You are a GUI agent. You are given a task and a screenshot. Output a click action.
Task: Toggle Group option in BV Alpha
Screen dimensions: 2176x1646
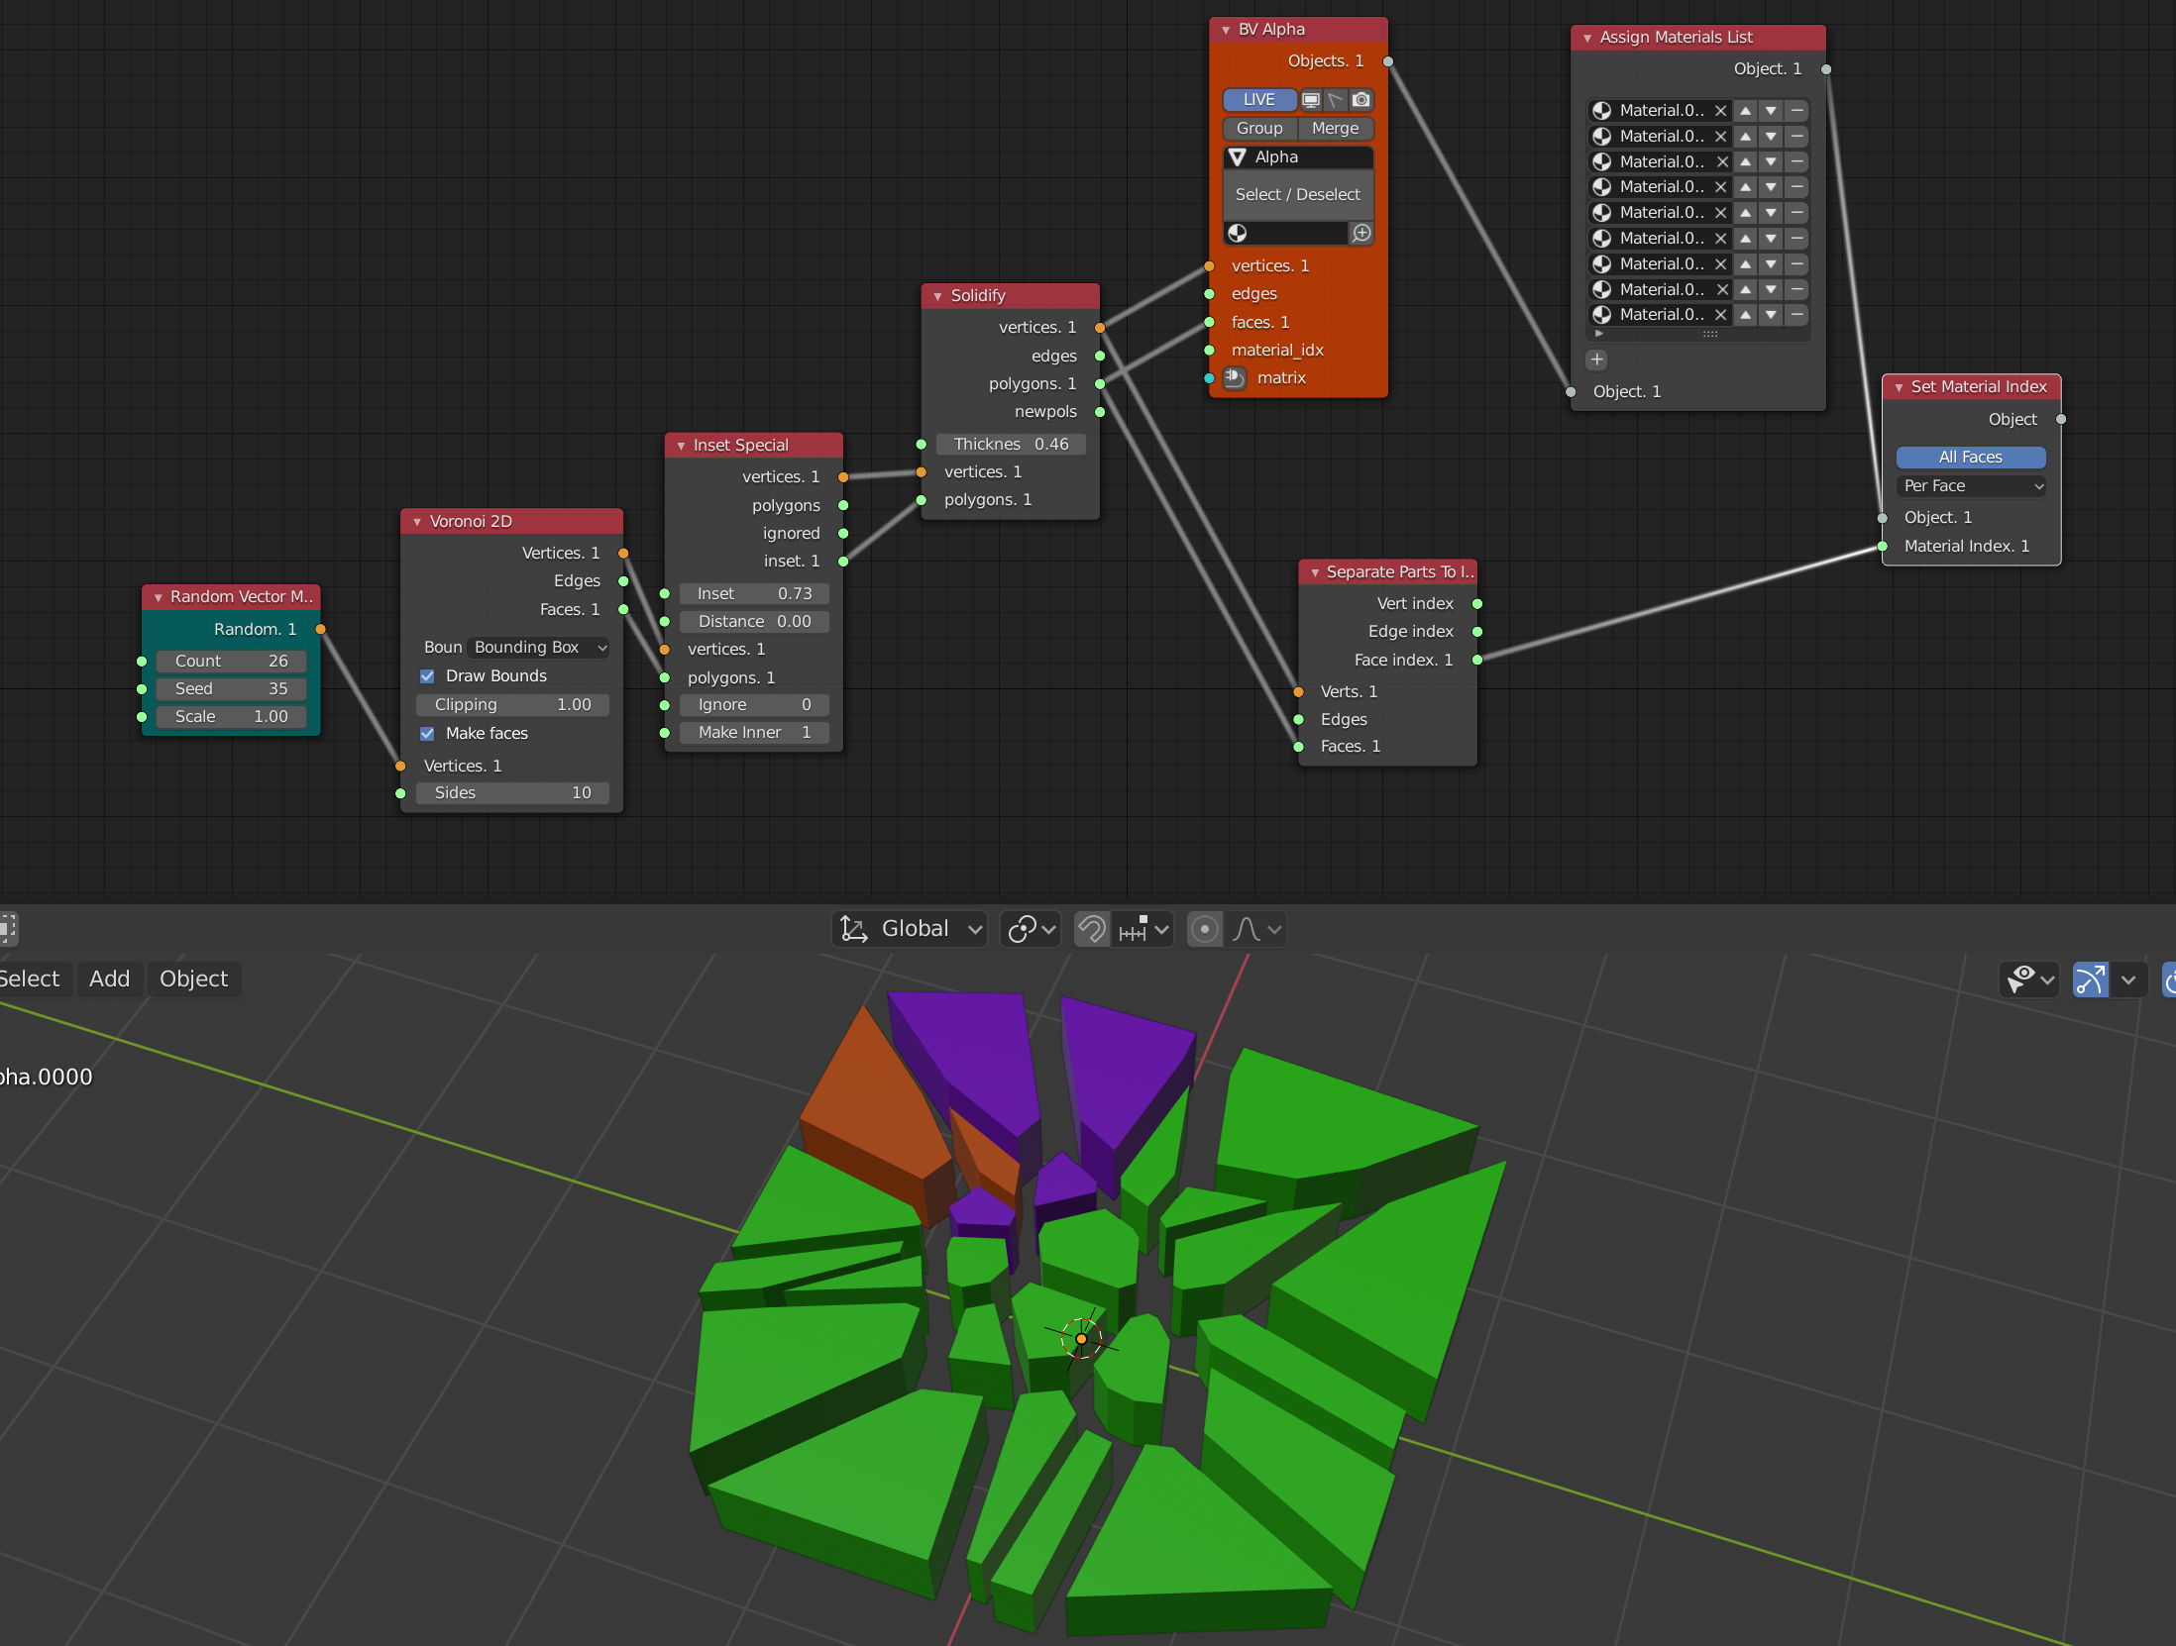point(1259,129)
